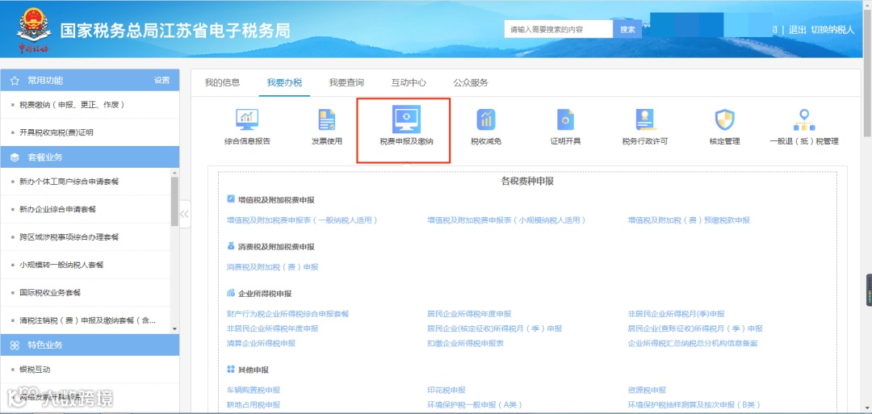The image size is (872, 414).
Task: Open 清算企业所得税申报
Action: [262, 343]
